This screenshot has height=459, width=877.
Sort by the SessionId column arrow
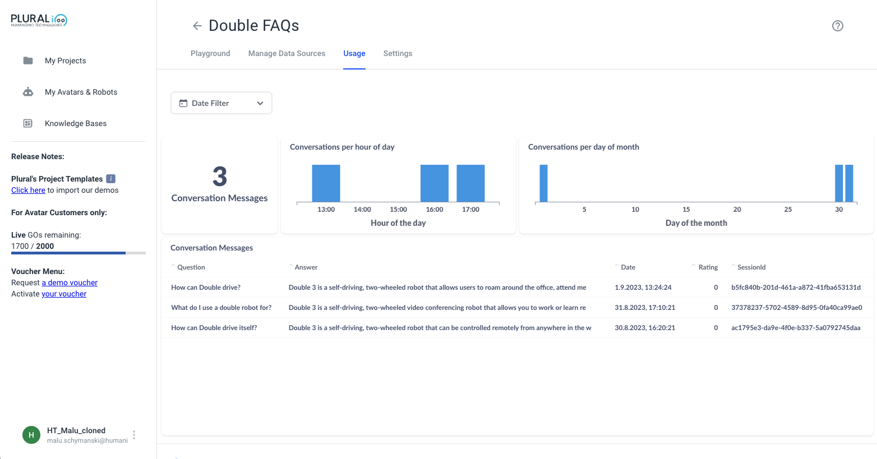point(733,266)
